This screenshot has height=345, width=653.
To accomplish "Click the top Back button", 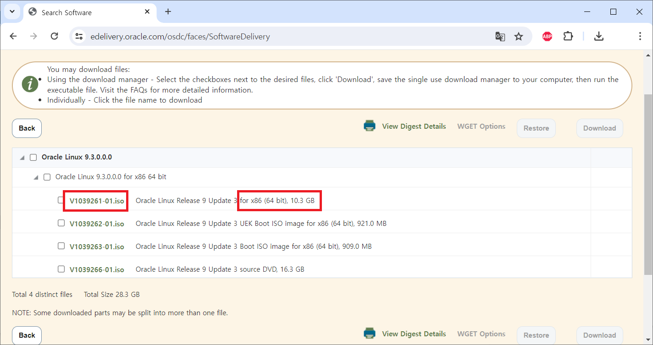I will 27,128.
